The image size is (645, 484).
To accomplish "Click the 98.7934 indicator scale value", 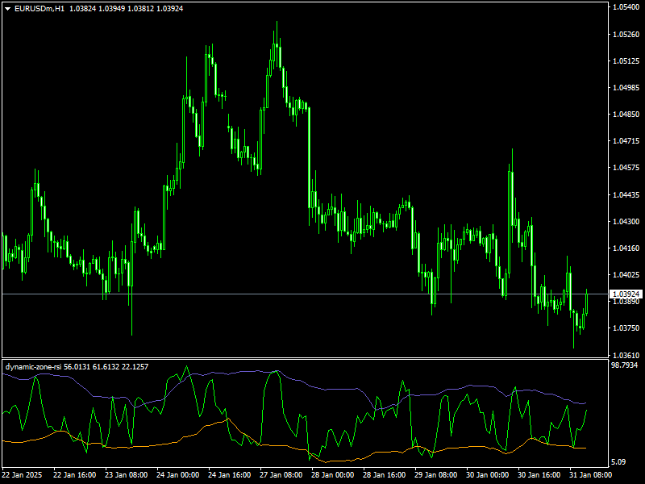I will pyautogui.click(x=625, y=365).
